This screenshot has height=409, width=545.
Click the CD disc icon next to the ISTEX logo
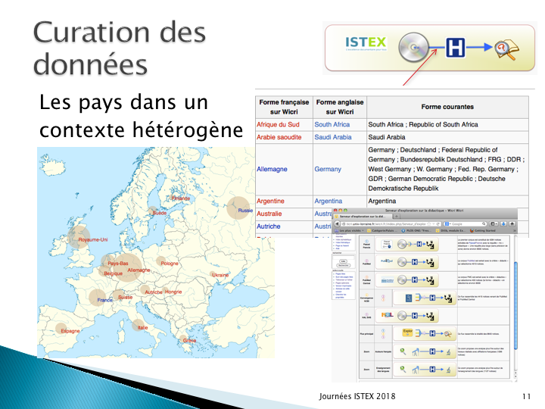pos(413,47)
